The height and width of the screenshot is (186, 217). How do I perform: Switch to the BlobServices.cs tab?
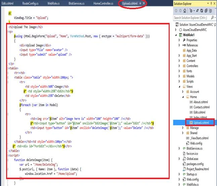click(x=77, y=3)
